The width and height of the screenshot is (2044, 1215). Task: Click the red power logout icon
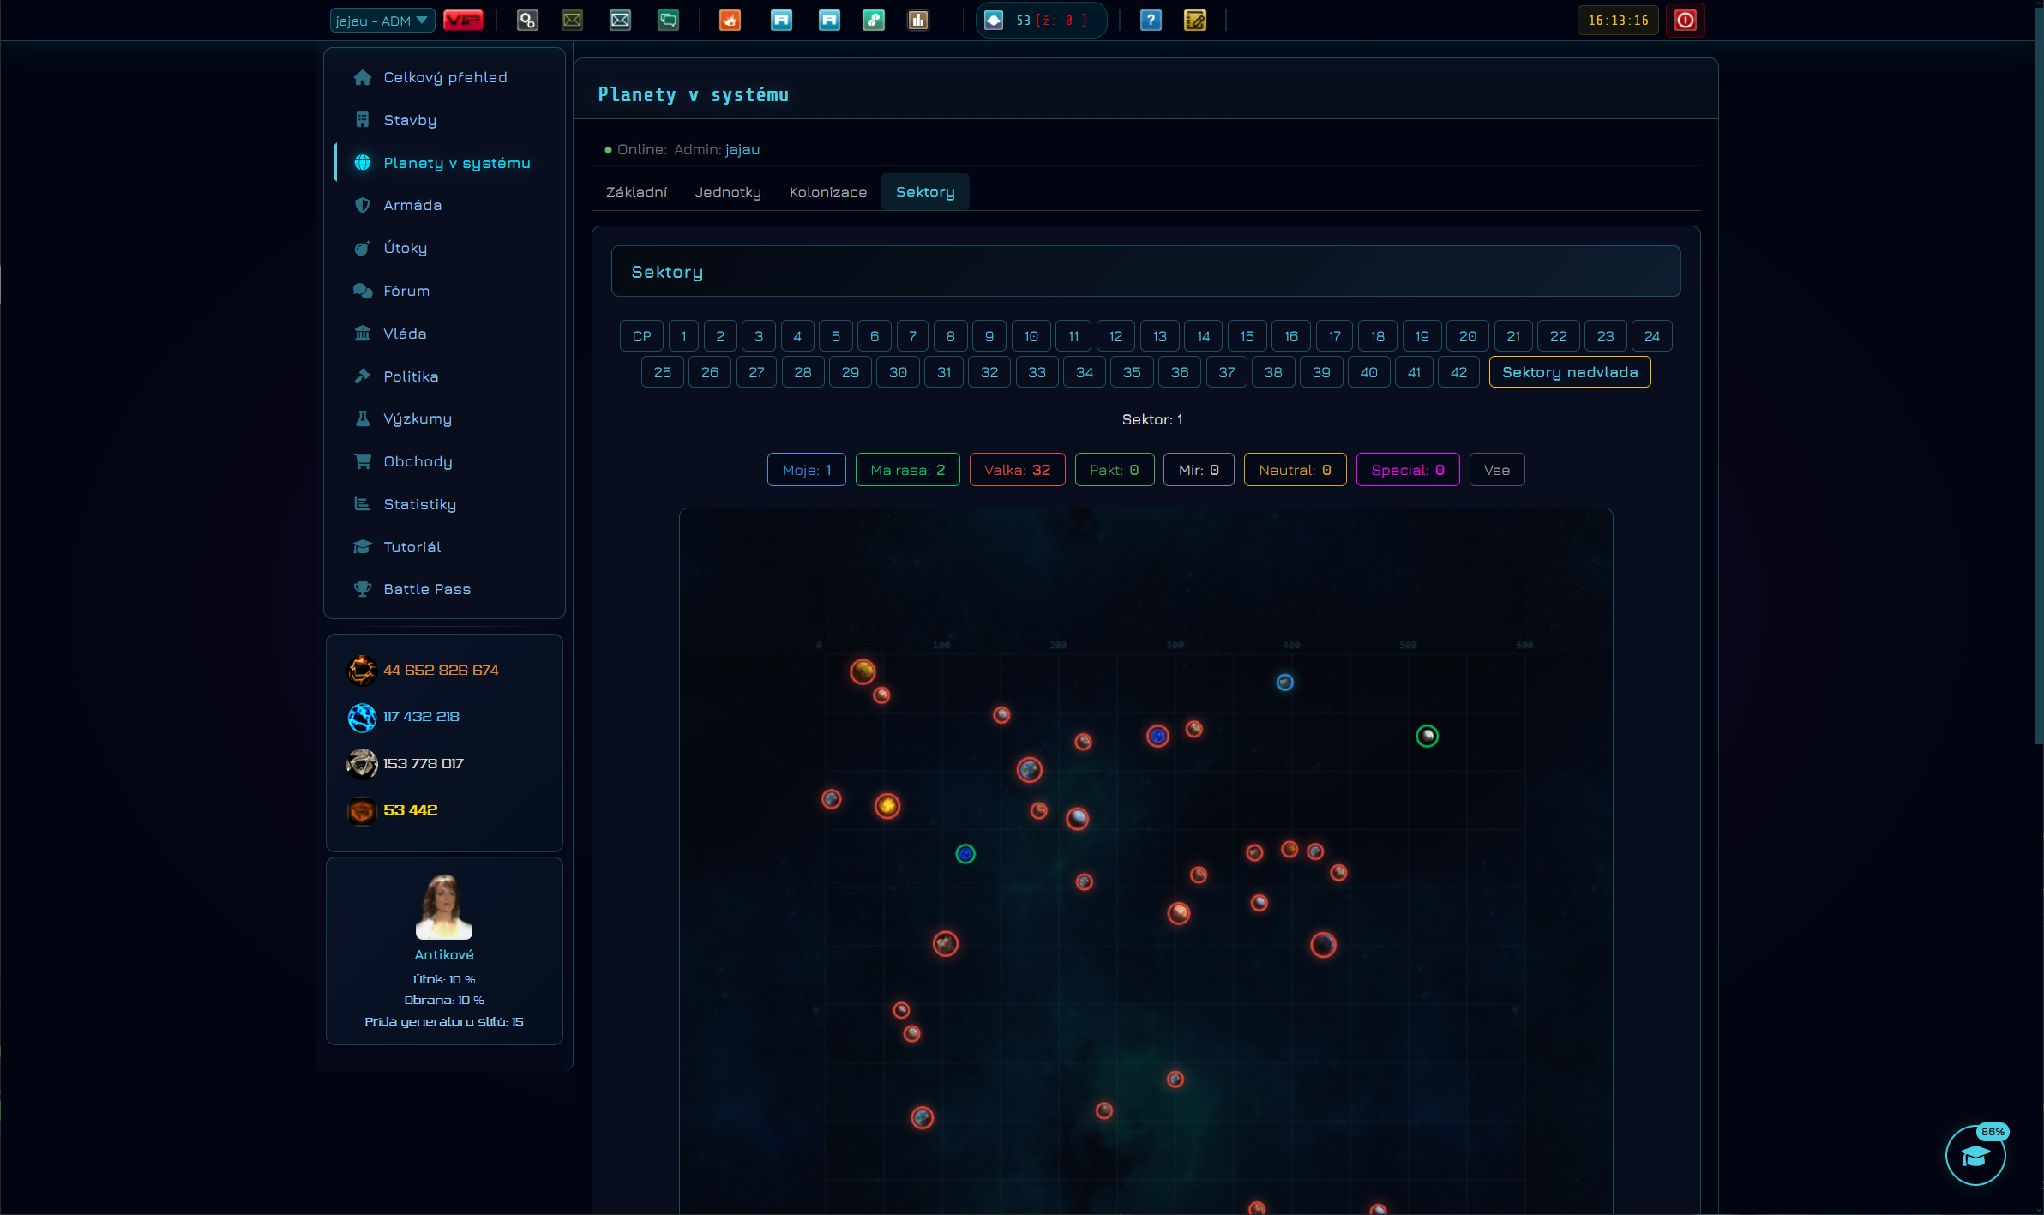[1685, 21]
